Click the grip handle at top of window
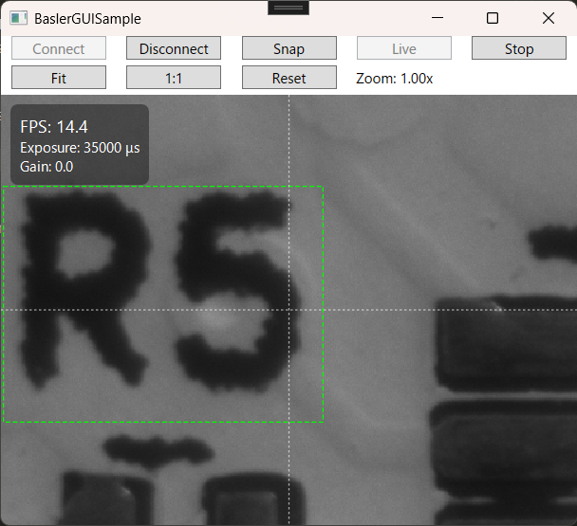Image resolution: width=577 pixels, height=526 pixels. click(288, 8)
